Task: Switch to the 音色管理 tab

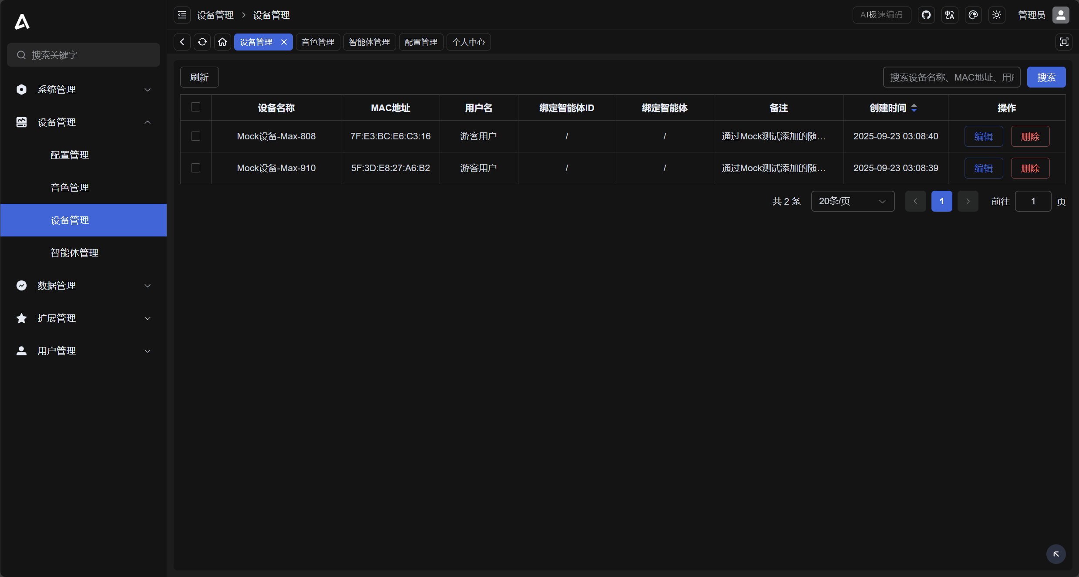Action: point(318,42)
